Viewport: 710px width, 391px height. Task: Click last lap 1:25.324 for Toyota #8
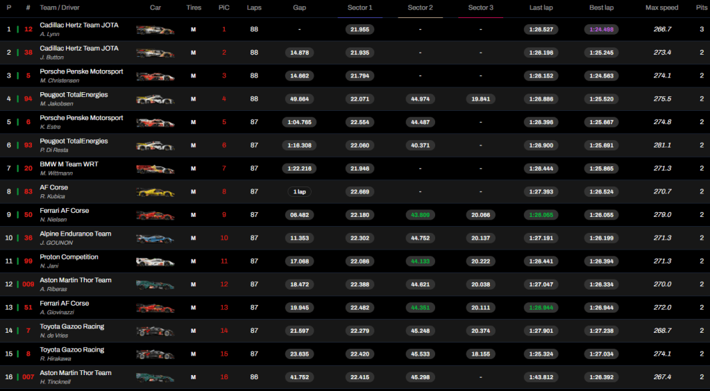(x=541, y=354)
